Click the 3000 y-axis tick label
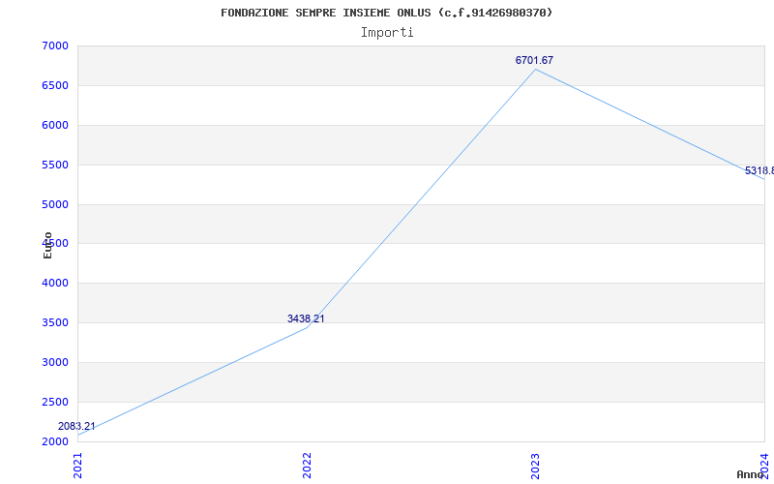Viewport: 774px width, 484px height. (55, 362)
